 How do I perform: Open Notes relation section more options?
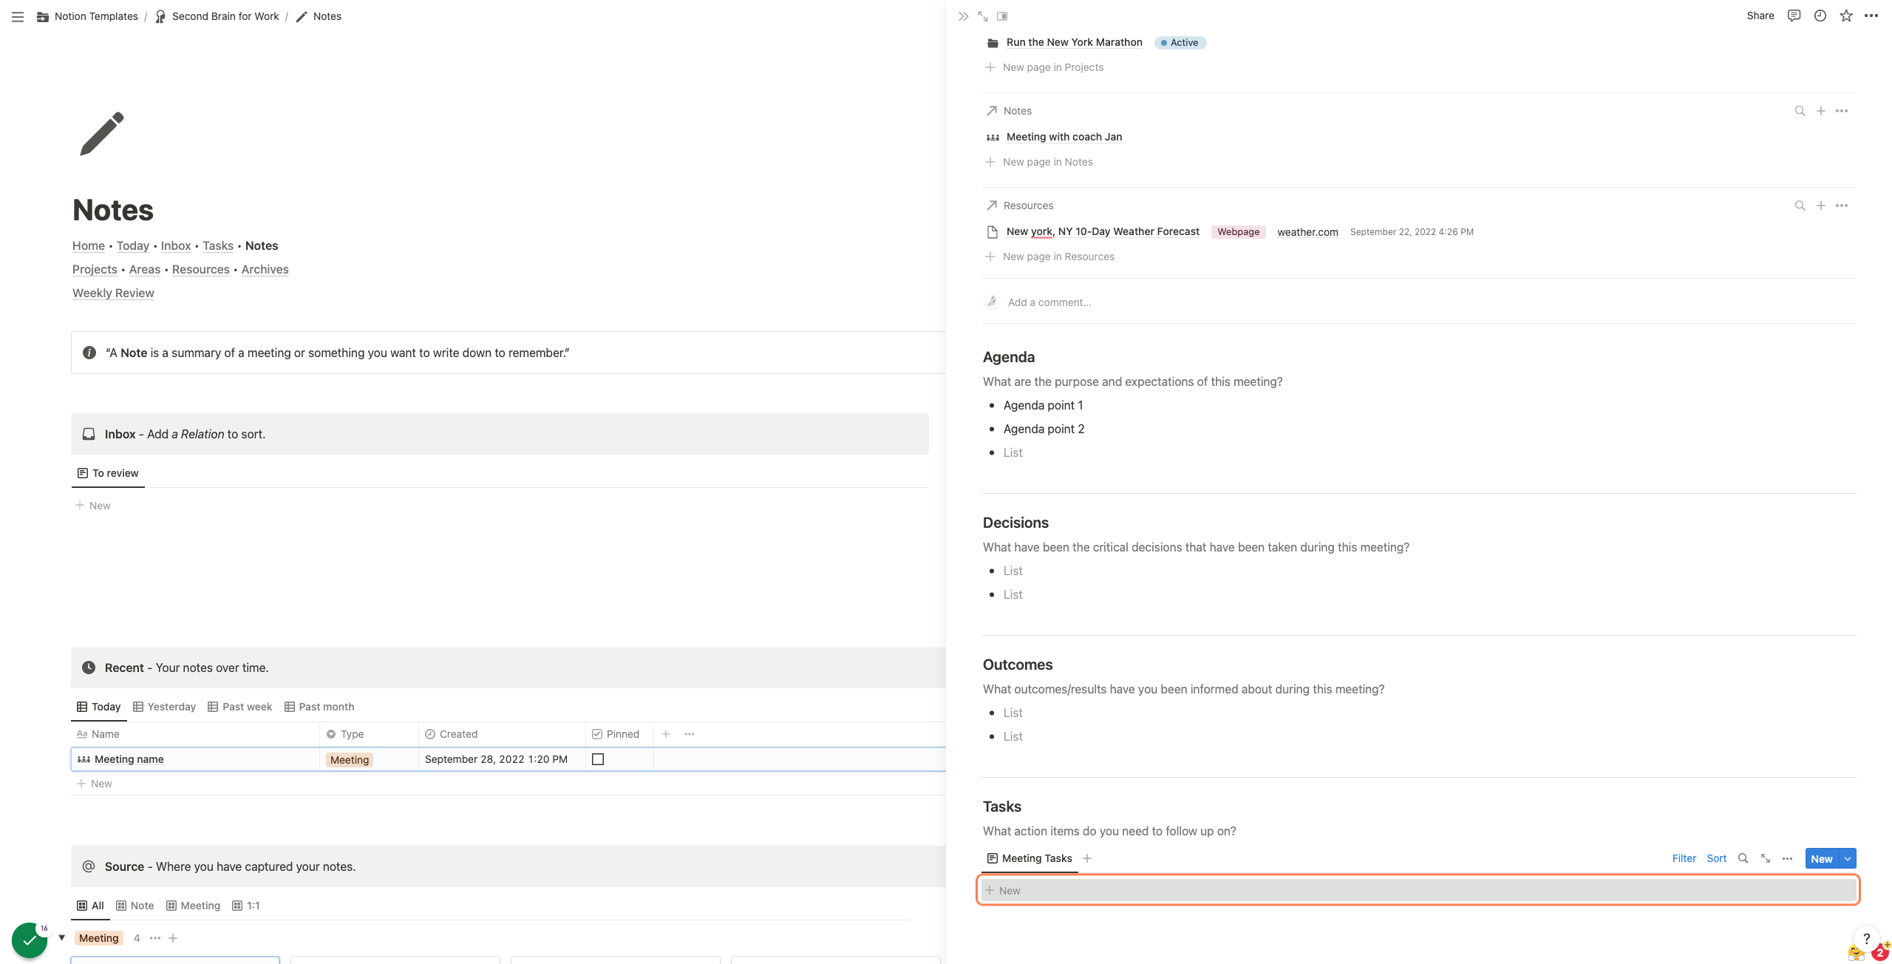1842,111
